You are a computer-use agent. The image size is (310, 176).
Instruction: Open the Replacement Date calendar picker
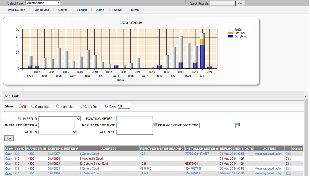[155, 125]
